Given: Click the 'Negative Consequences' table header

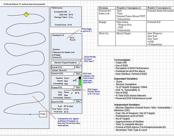Looking at the screenshot, I should coord(129,8).
